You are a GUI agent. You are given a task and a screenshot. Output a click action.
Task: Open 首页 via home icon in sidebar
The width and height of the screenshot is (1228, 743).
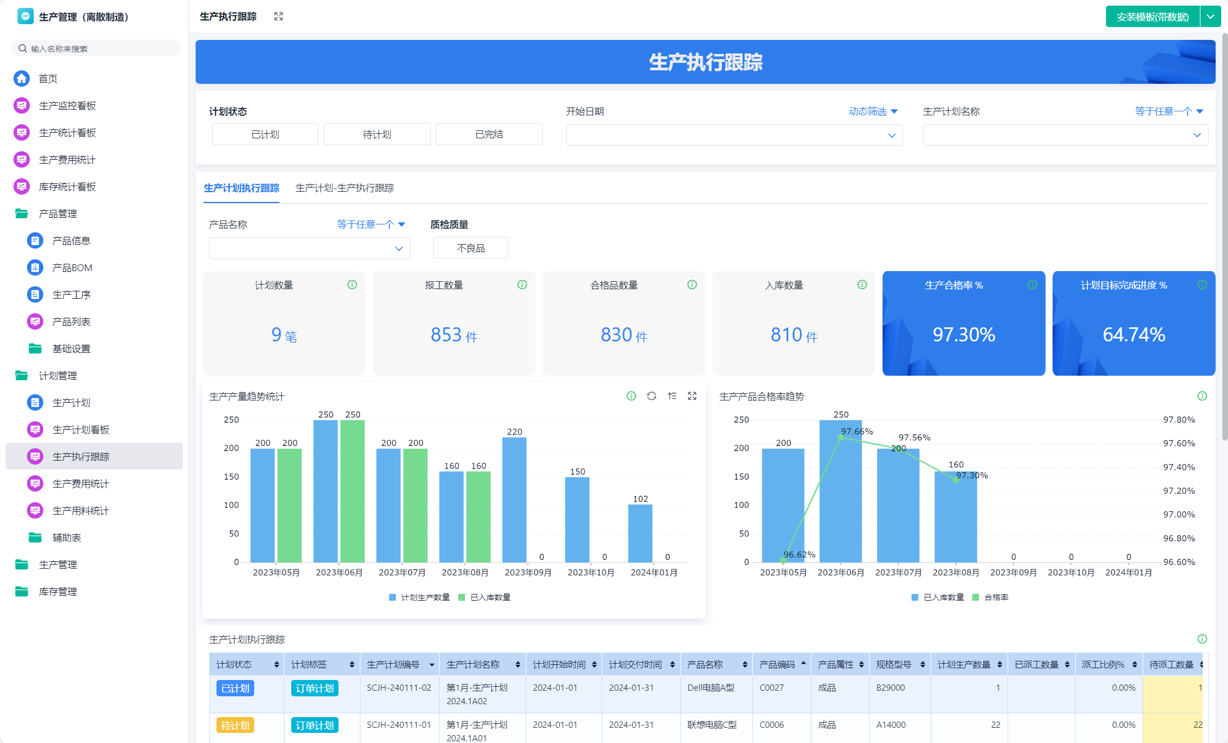coord(22,78)
